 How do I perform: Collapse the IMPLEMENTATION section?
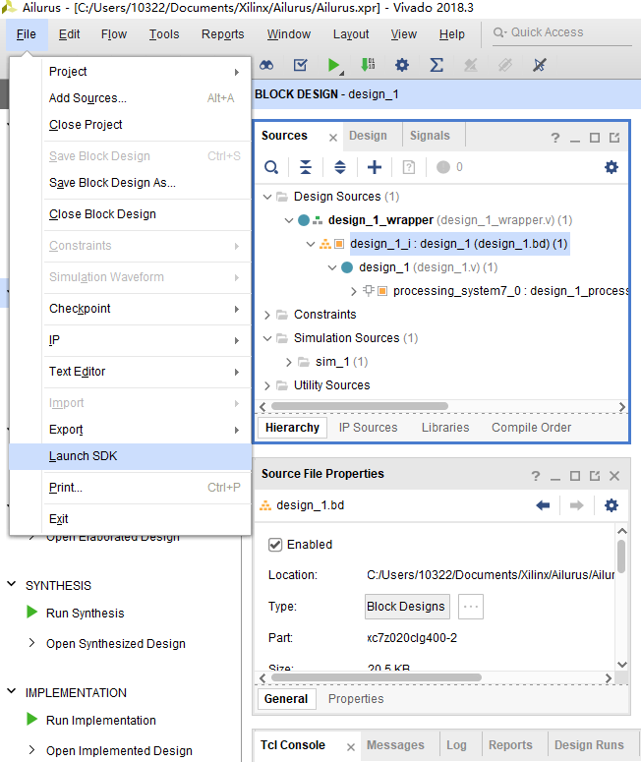(11, 690)
